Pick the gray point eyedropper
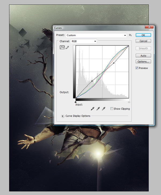 (x=98, y=109)
